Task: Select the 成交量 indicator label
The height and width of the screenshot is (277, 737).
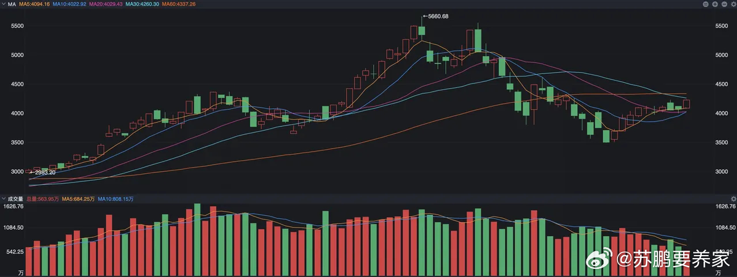Action: pos(16,199)
